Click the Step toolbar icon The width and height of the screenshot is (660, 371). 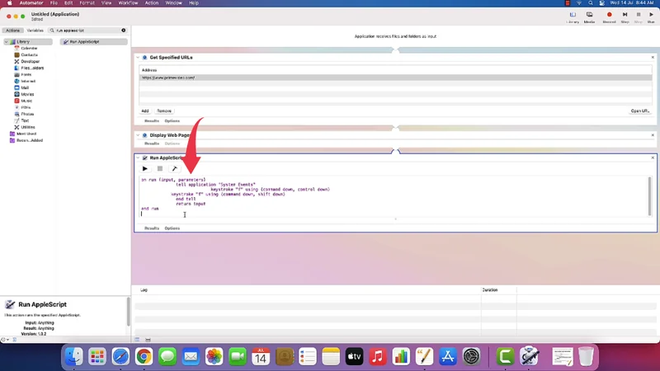(x=625, y=16)
